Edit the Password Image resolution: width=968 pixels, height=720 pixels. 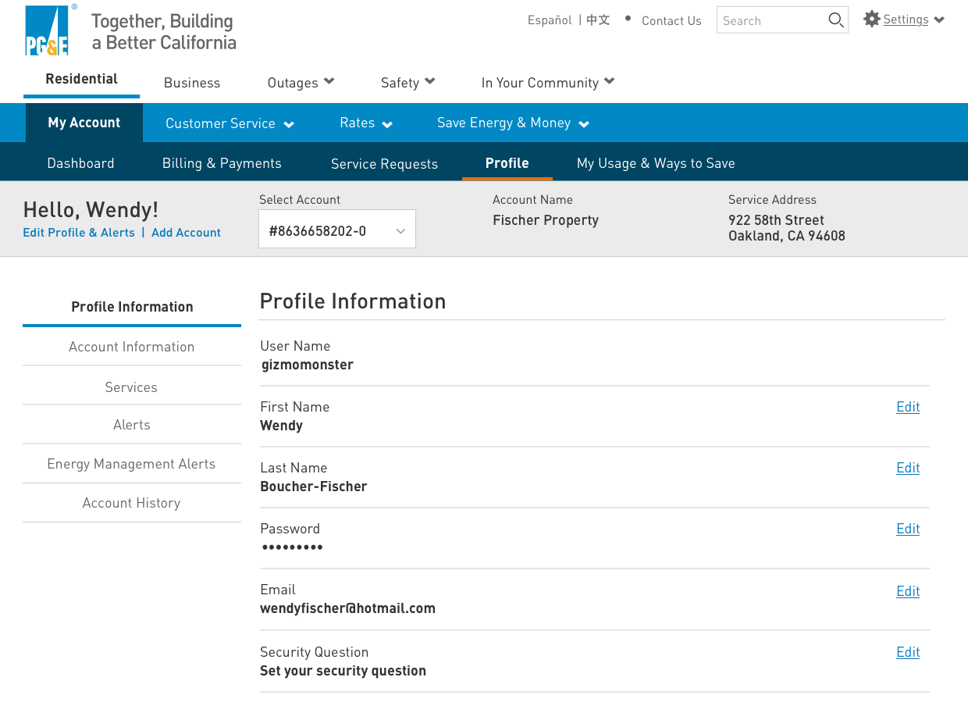[x=908, y=529]
